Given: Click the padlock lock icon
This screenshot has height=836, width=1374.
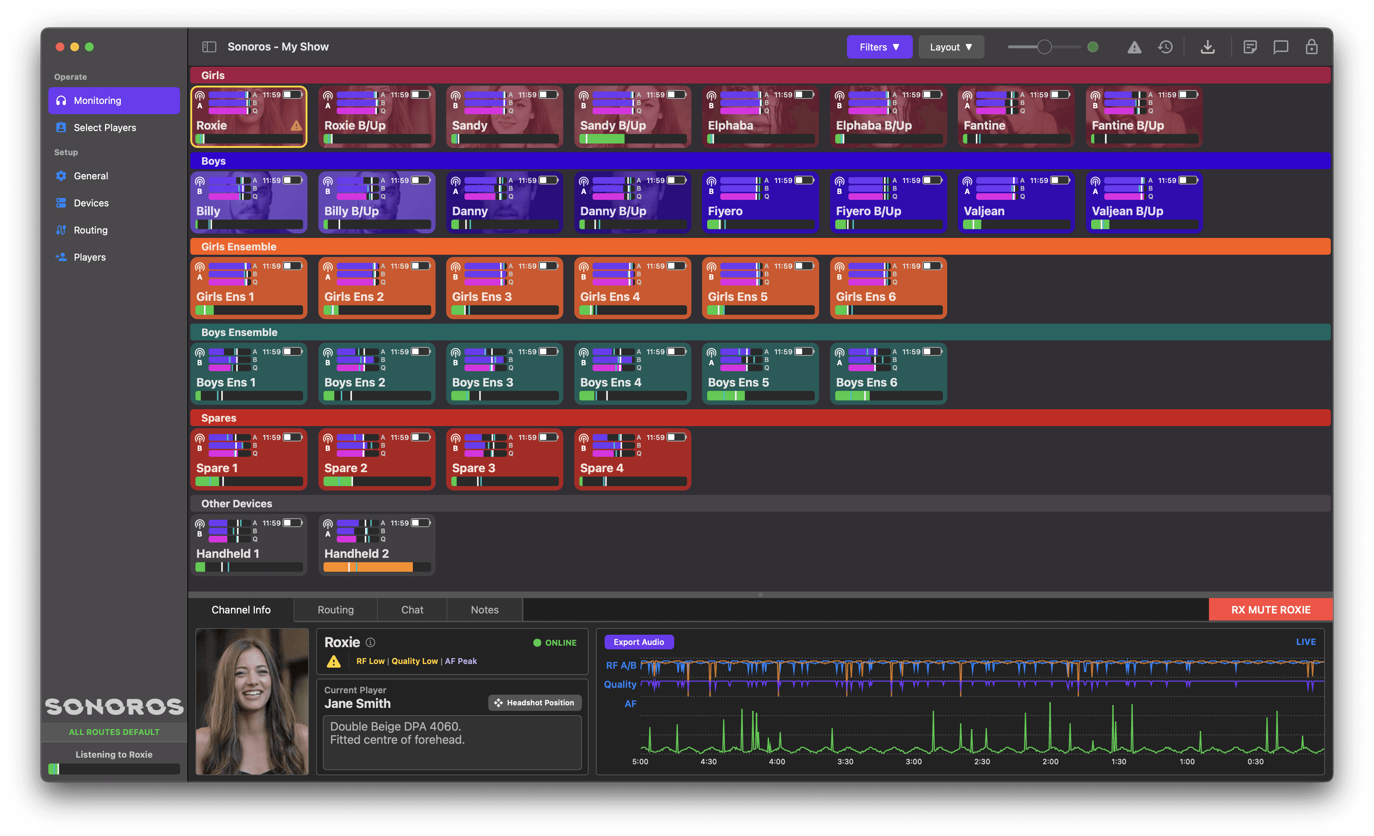Looking at the screenshot, I should (1311, 48).
